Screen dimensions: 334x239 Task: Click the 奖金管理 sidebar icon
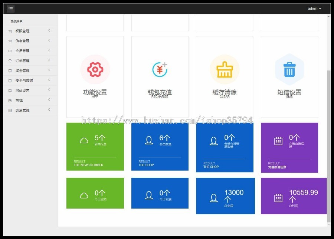click(x=10, y=71)
